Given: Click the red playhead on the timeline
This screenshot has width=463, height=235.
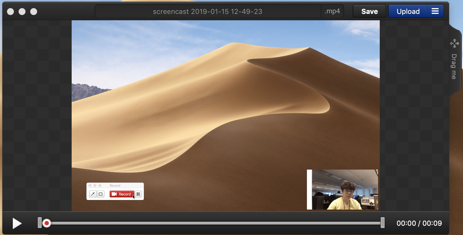Looking at the screenshot, I should [x=46, y=223].
